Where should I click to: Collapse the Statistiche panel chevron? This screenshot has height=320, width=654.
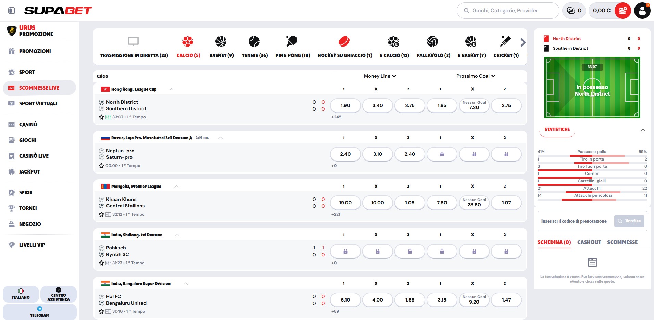coord(643,130)
